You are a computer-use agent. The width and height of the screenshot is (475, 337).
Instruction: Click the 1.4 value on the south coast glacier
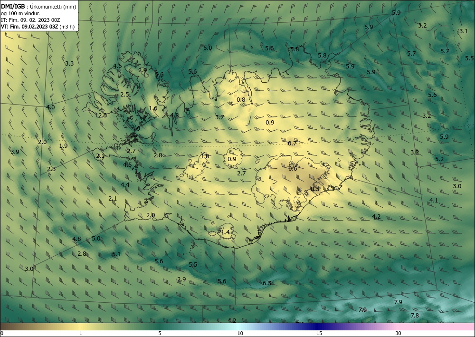[225, 232]
